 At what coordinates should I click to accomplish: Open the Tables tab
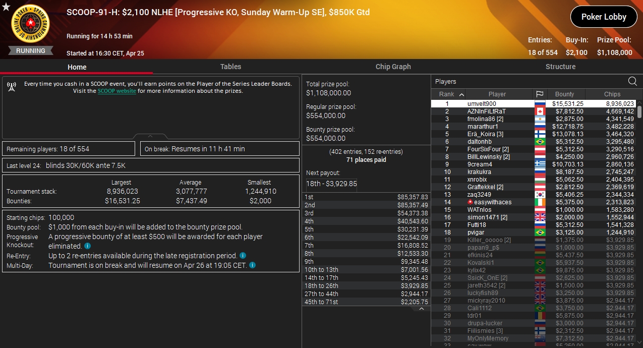230,67
